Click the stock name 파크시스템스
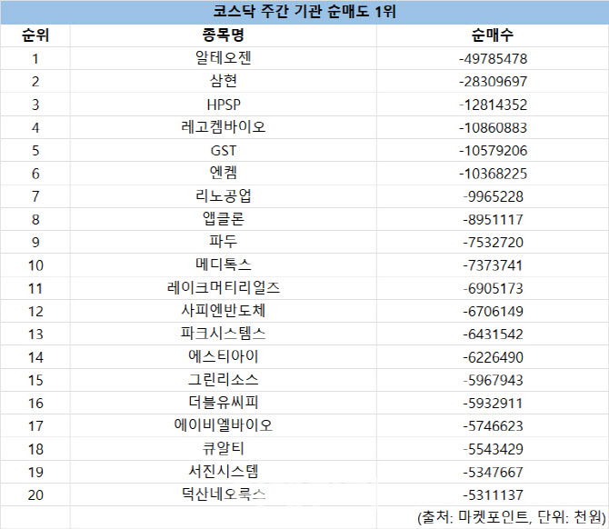Viewport: 609px width, 529px height. [x=224, y=334]
